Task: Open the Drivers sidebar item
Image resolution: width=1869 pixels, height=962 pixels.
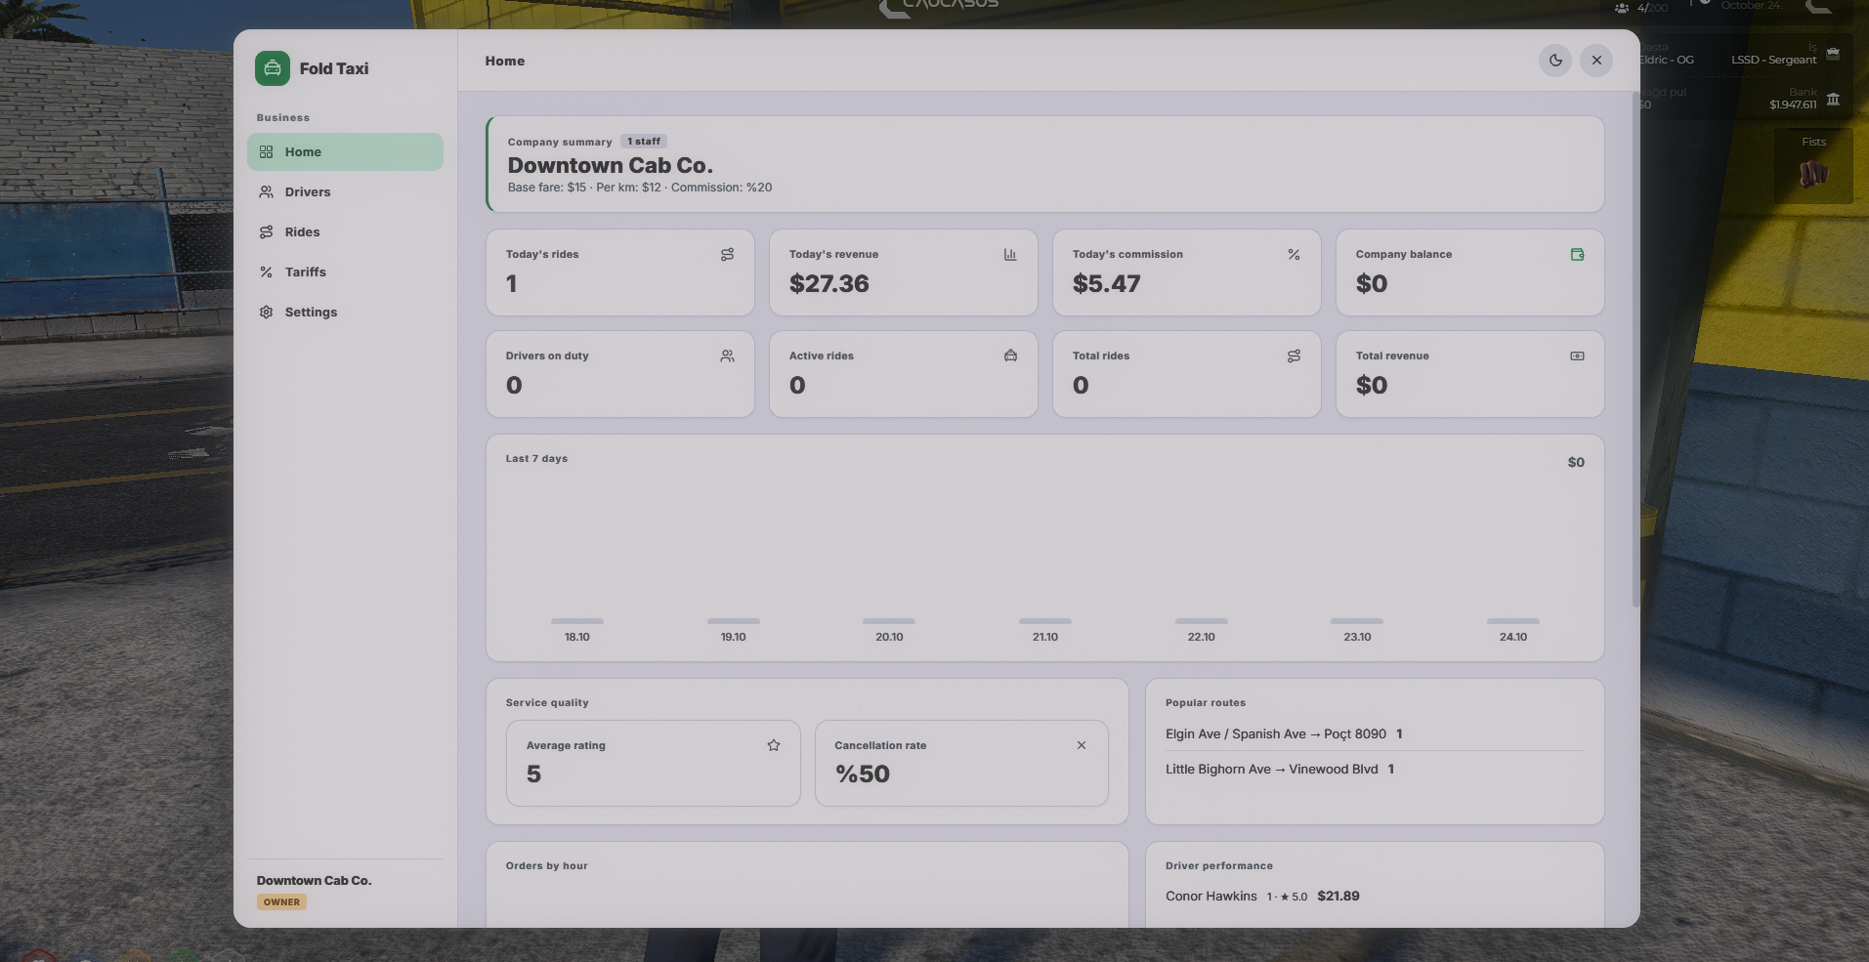Action: pos(345,192)
